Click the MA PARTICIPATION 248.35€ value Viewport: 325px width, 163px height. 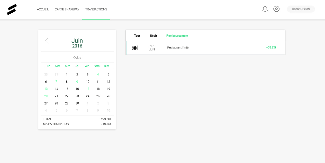pos(106,124)
